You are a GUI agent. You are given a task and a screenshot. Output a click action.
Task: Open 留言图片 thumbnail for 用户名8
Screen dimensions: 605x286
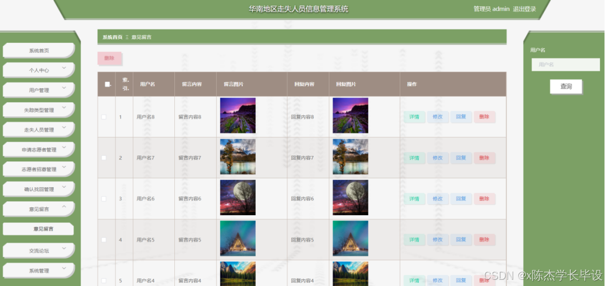pos(238,115)
